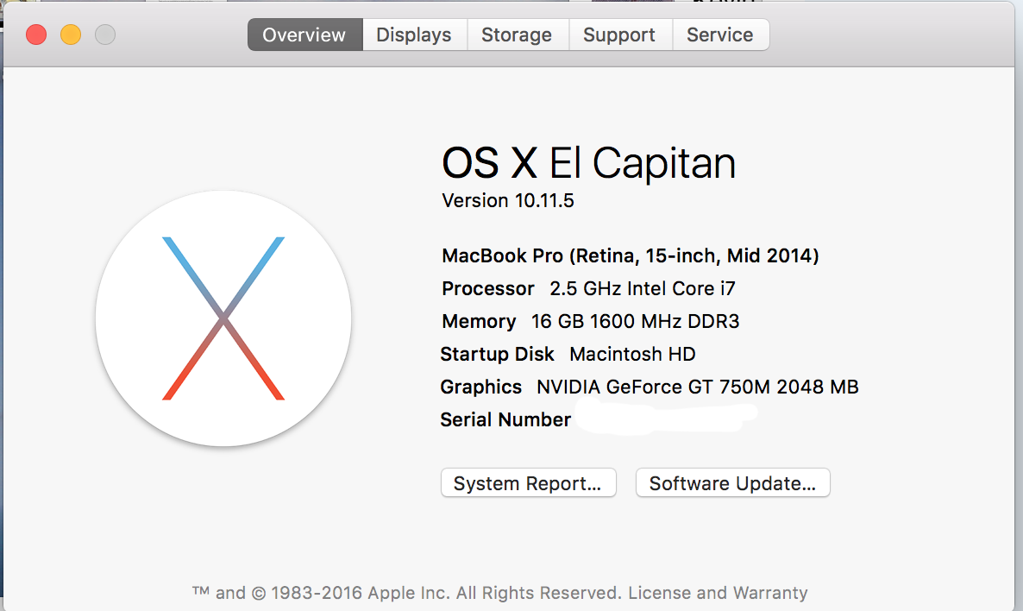Click the OS X El Capitan X logo

223,318
